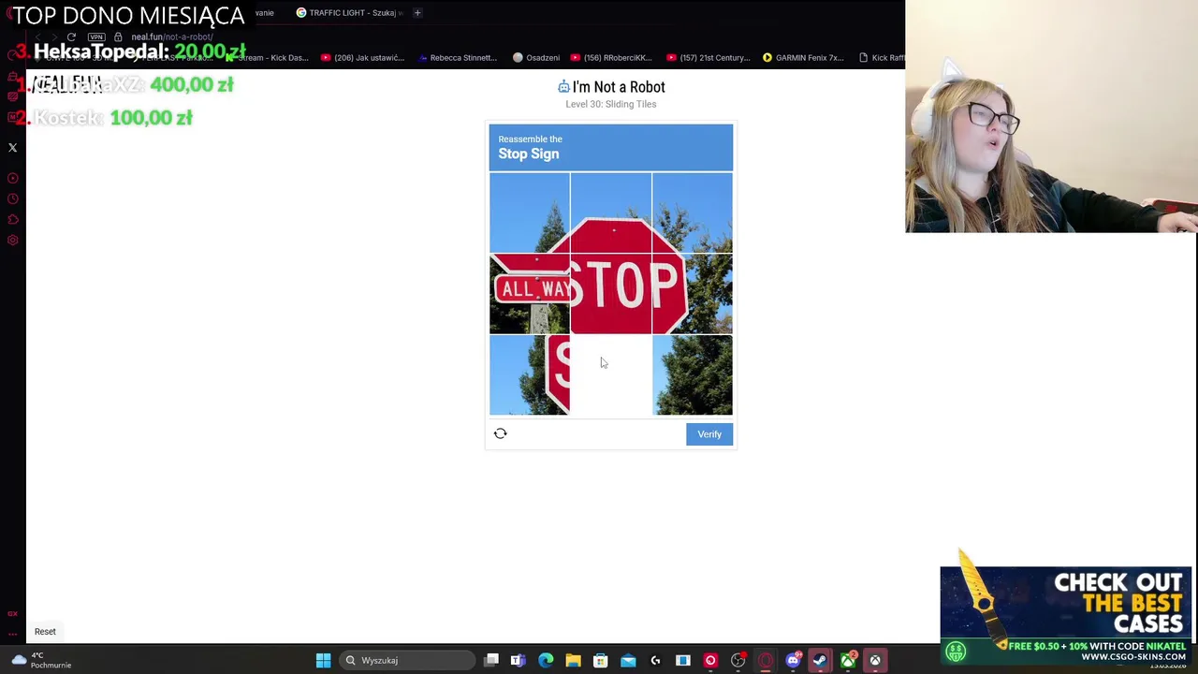
Task: Open the Windows Start menu
Action: pyautogui.click(x=323, y=661)
